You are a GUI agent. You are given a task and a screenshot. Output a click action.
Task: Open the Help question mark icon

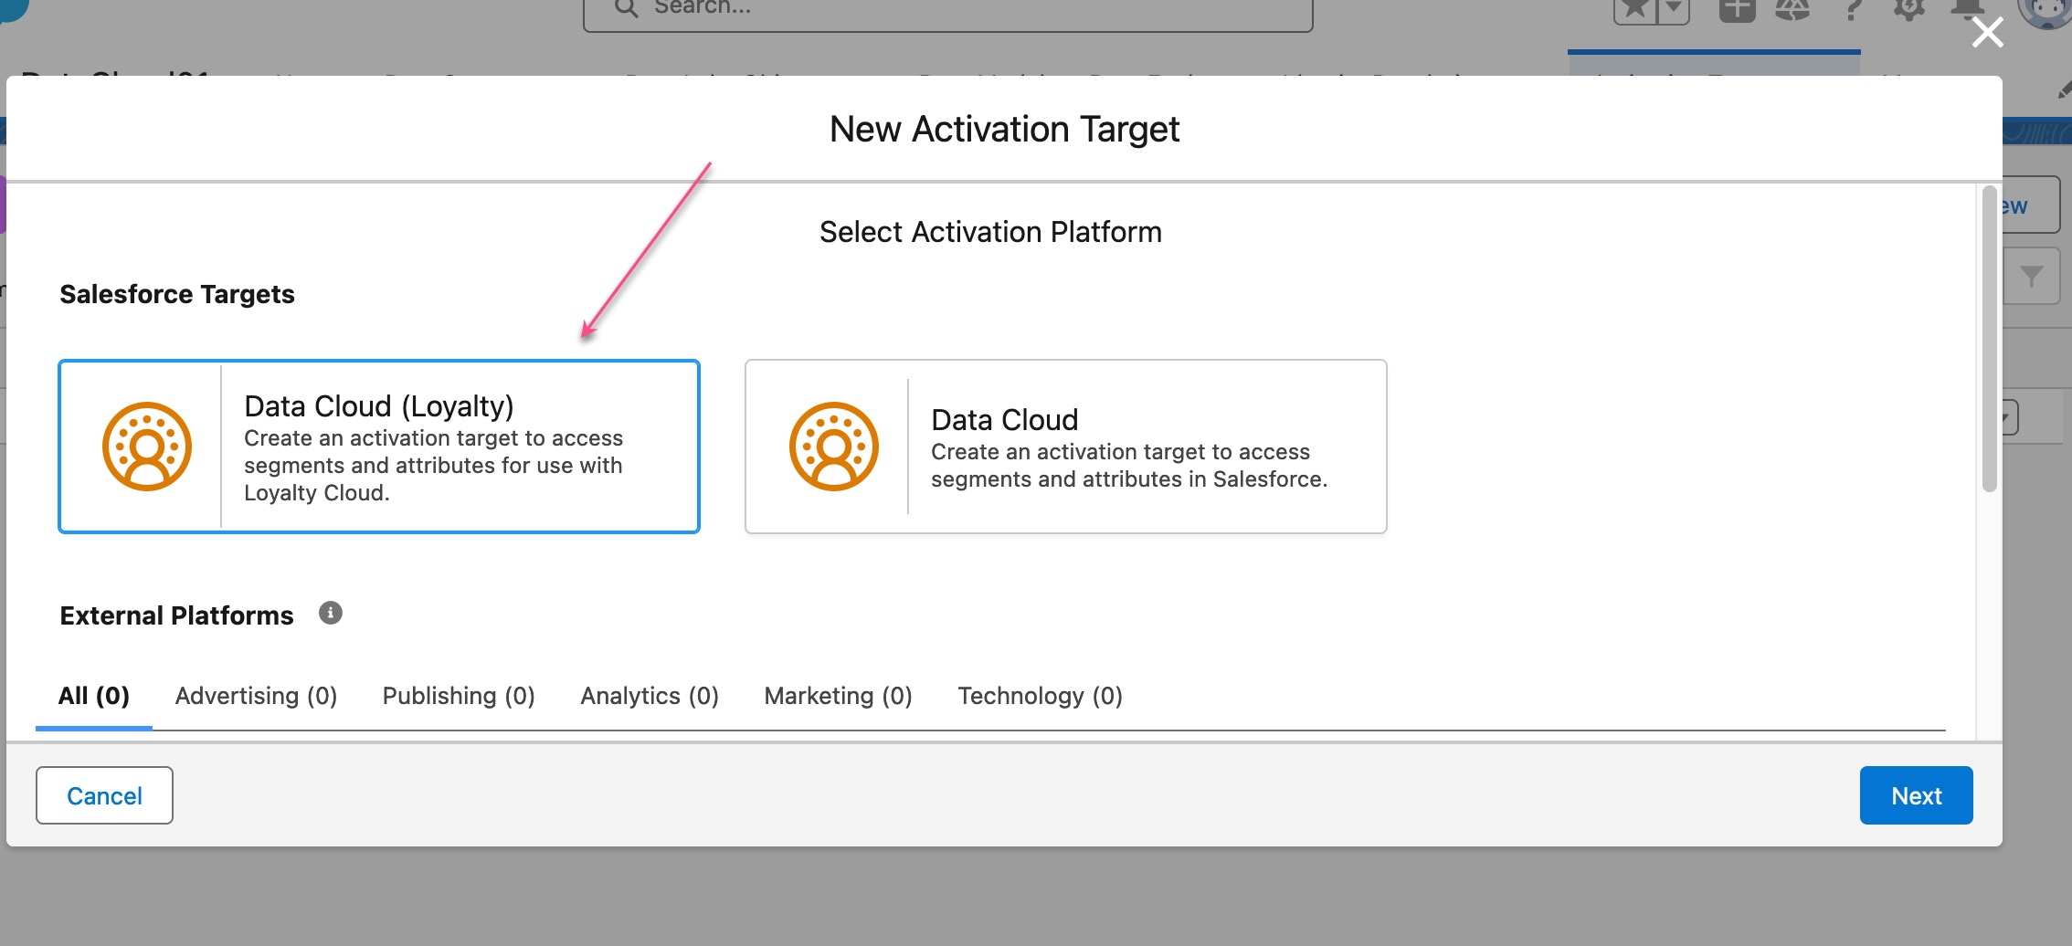(1852, 9)
